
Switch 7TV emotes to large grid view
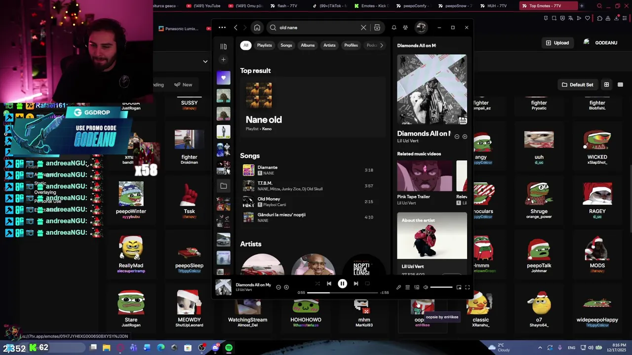point(606,85)
